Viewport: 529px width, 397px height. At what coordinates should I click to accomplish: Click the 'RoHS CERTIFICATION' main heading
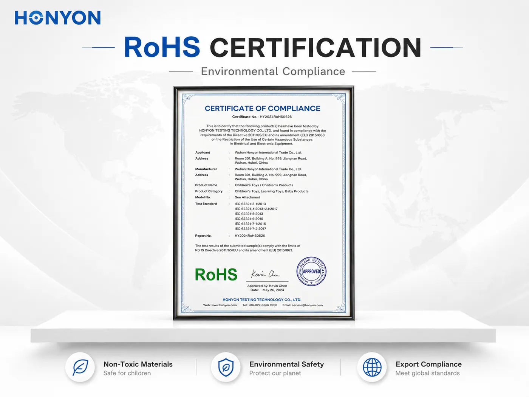click(x=272, y=48)
